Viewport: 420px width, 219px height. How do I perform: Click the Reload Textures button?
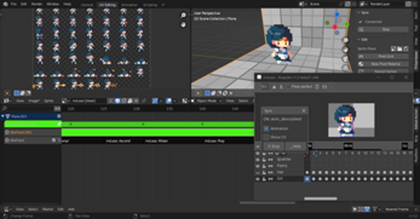pos(383,71)
